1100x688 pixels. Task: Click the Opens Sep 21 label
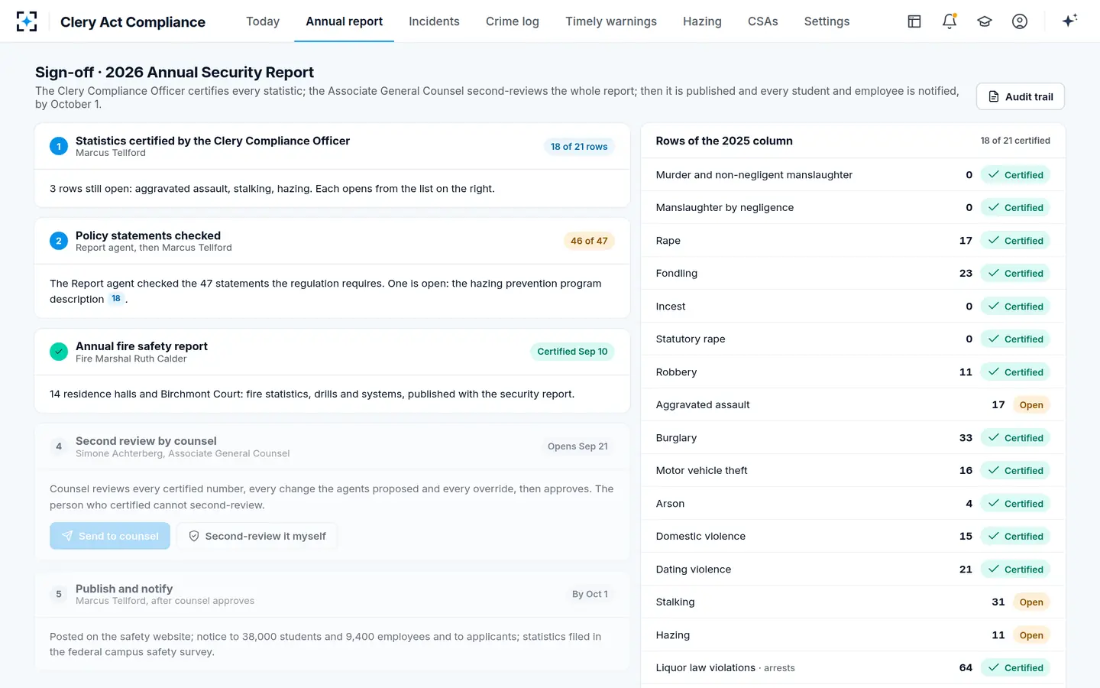tap(577, 446)
